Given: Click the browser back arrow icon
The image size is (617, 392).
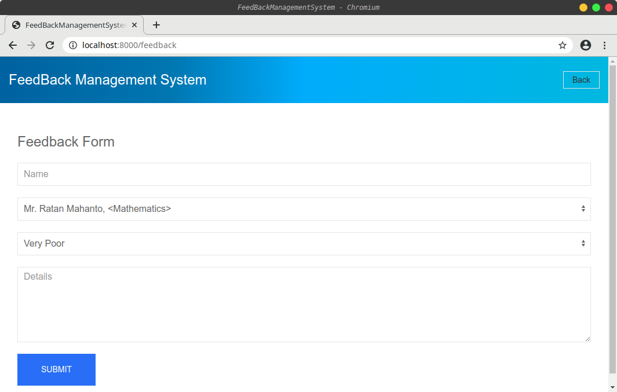Looking at the screenshot, I should [x=13, y=45].
